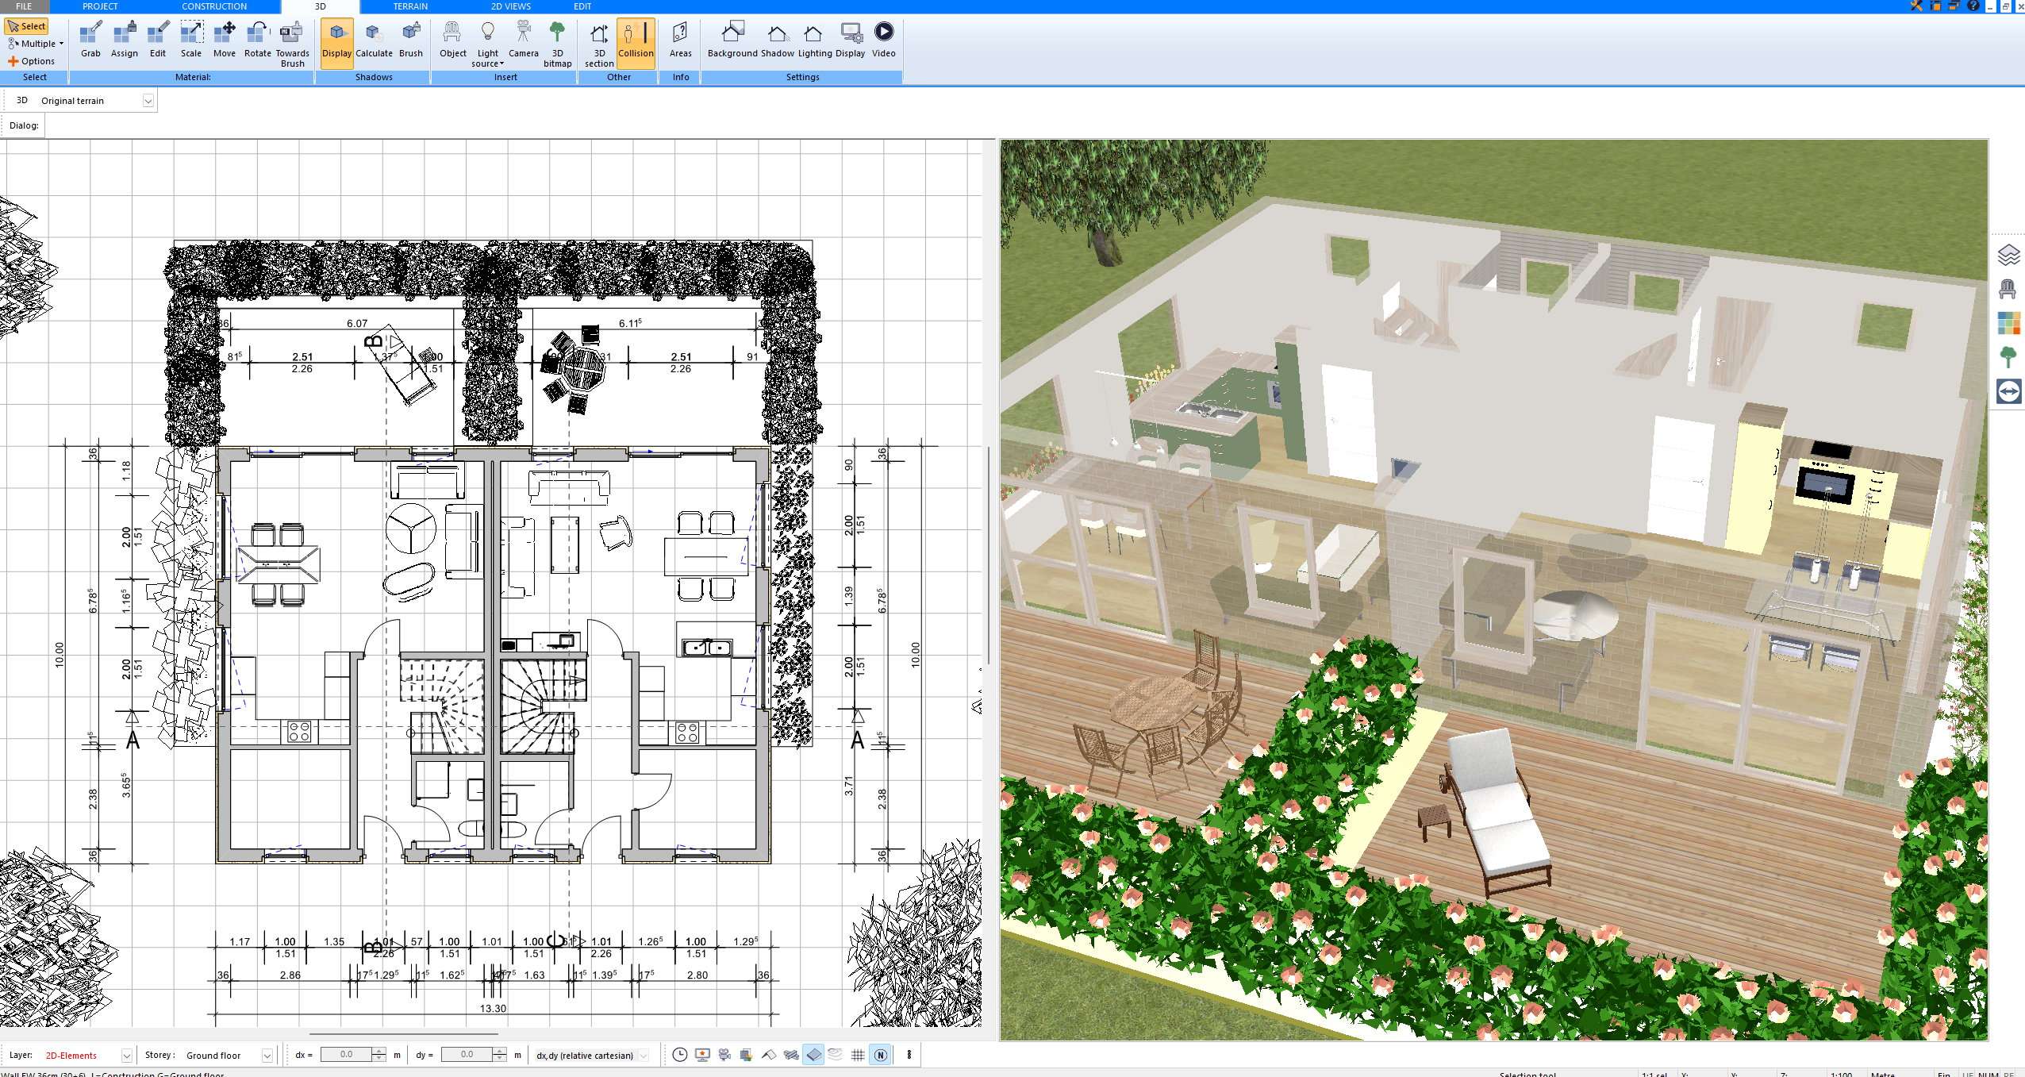Insert an Object into the scene

point(452,40)
